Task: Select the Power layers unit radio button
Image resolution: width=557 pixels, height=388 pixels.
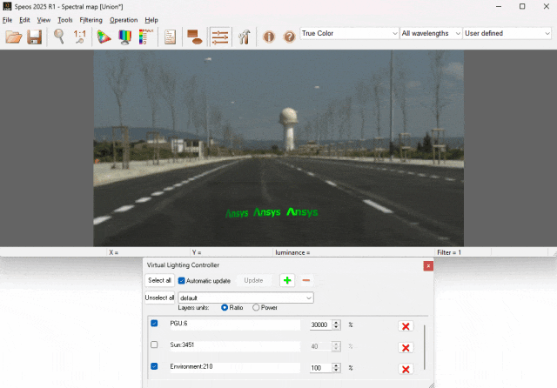Action: 256,307
